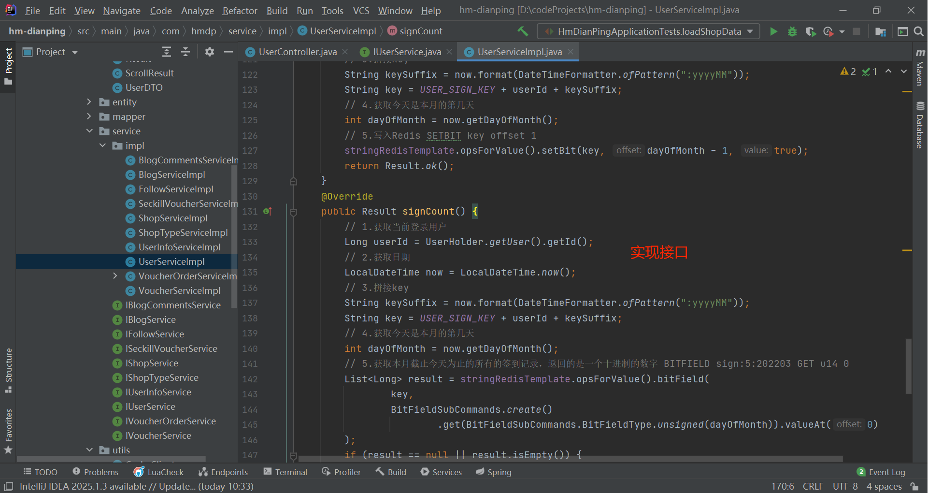928x493 pixels.
Task: Open the Services tool window
Action: coord(441,472)
